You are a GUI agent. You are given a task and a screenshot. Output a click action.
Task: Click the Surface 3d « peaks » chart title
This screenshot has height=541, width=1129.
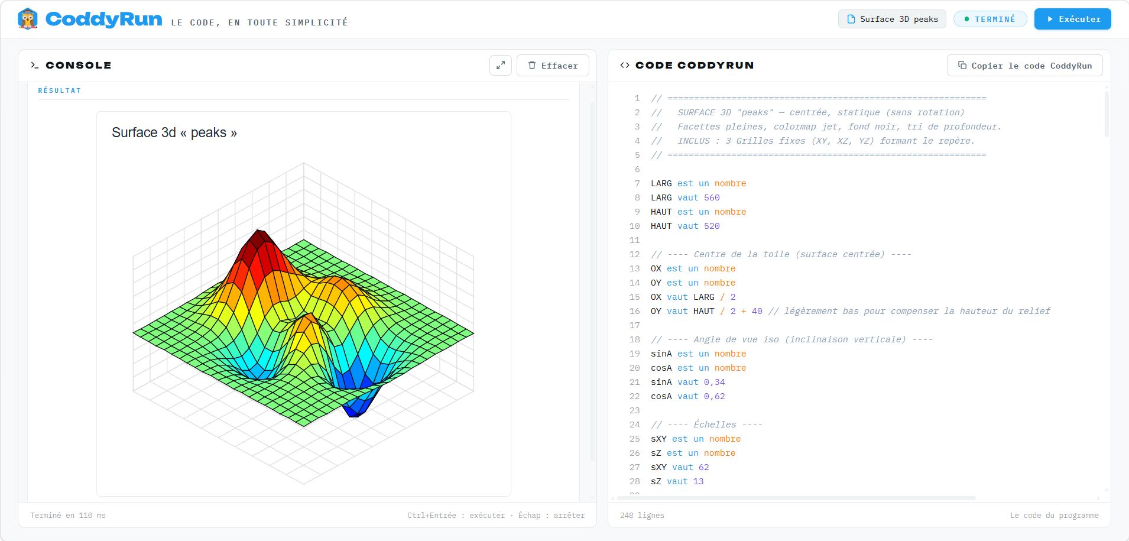pyautogui.click(x=174, y=132)
